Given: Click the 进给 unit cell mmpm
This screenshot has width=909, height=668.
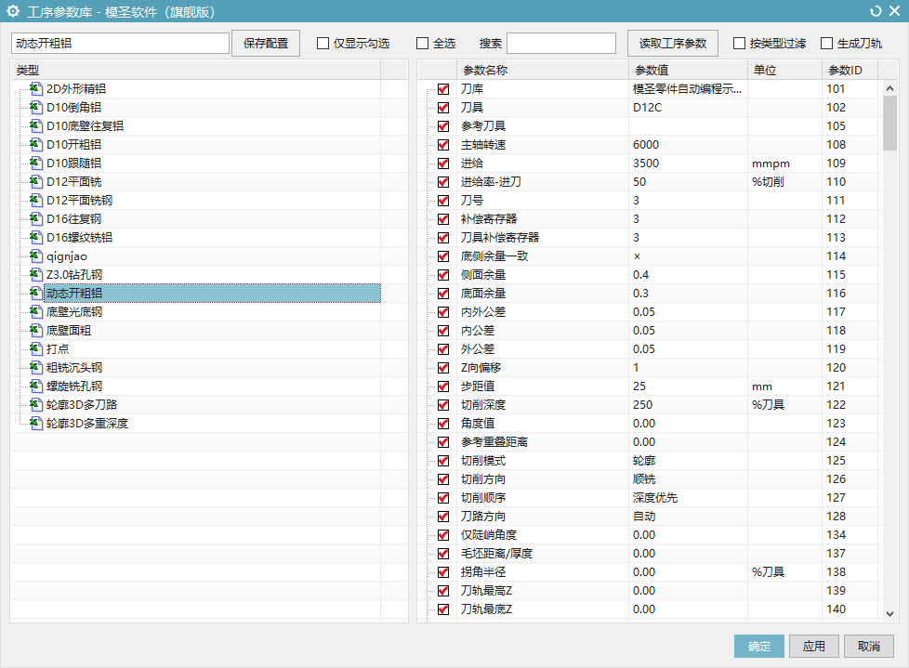Looking at the screenshot, I should pos(785,164).
